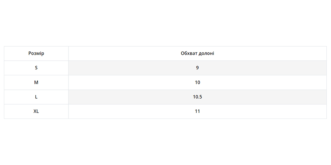The width and height of the screenshot is (331, 165).
Task: Select the size label for girth 10.5
Action: pyautogui.click(x=36, y=97)
